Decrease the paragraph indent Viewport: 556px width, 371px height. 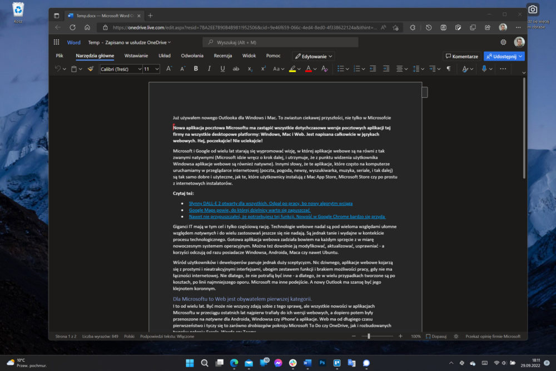373,69
